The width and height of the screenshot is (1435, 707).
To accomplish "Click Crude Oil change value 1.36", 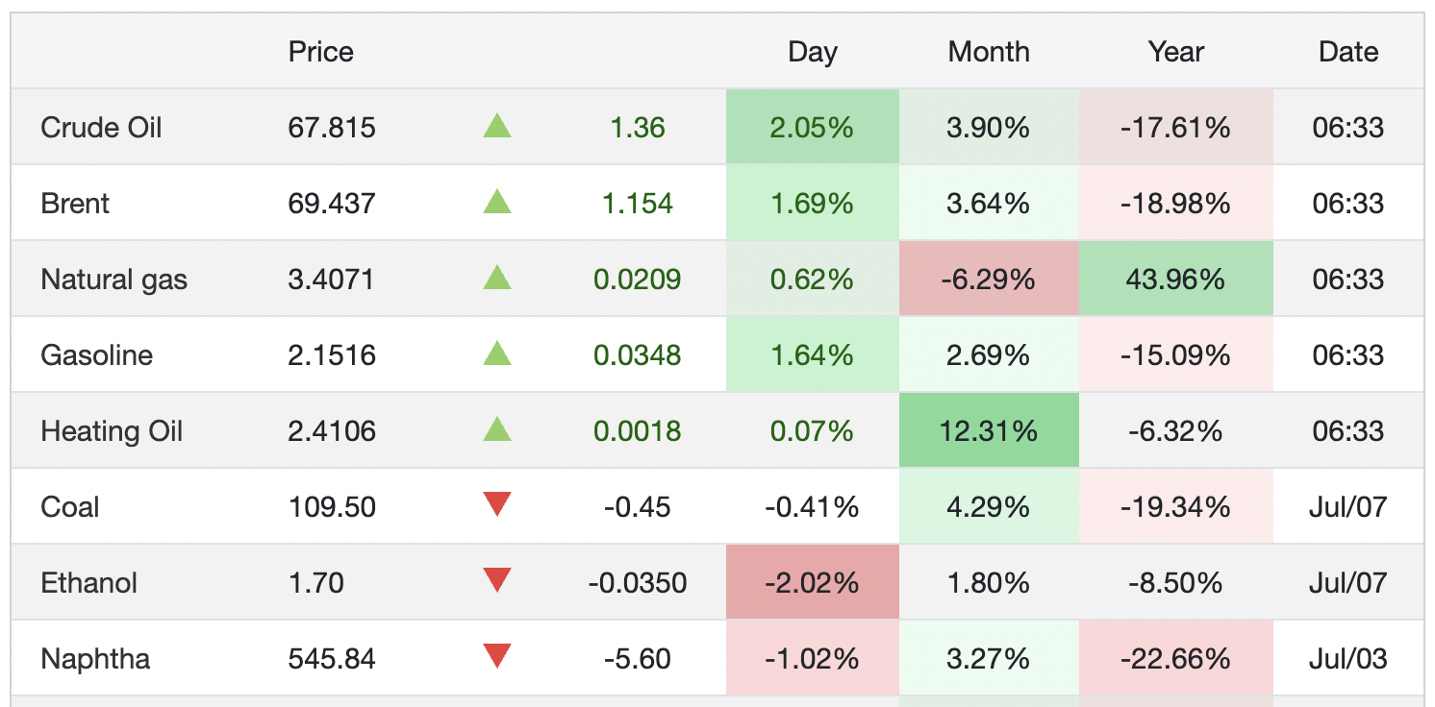I will click(x=637, y=127).
